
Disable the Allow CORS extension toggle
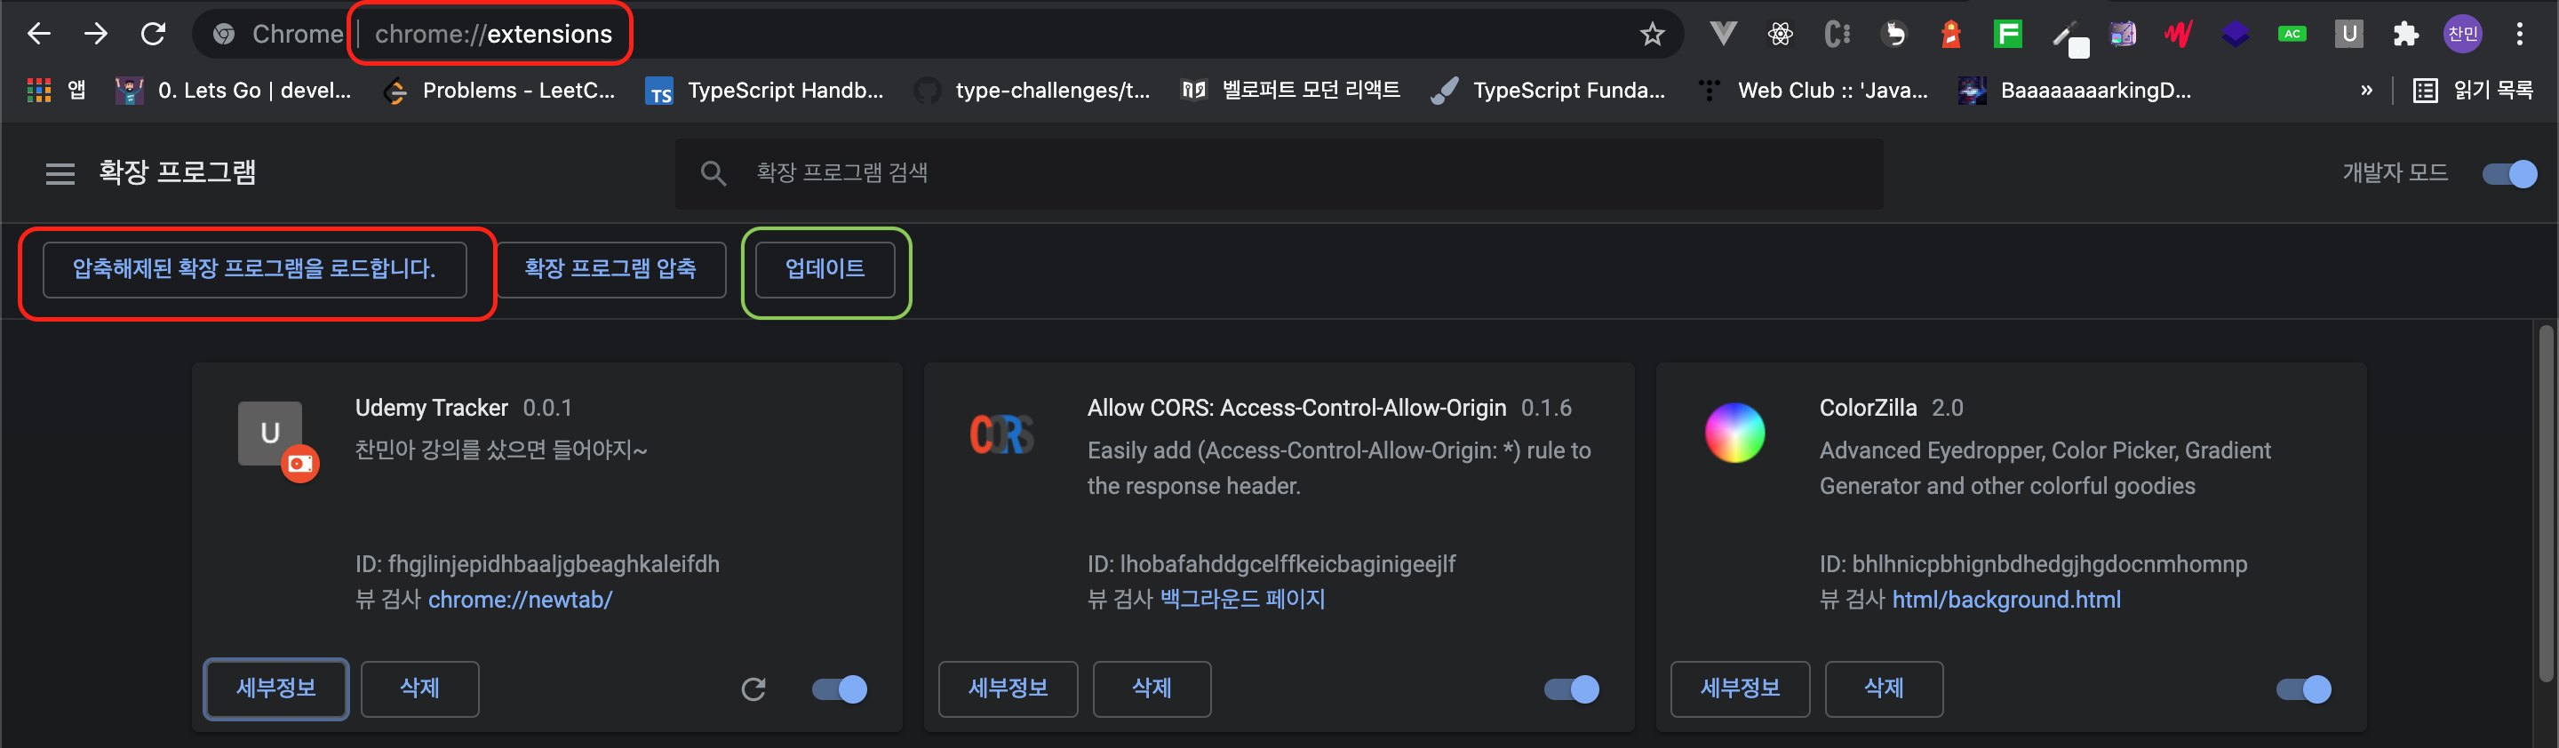[x=1572, y=688]
